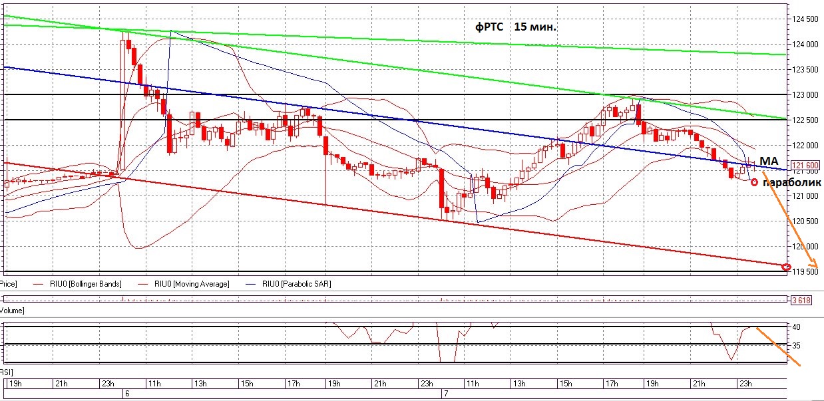Click the 122 500 price axis label
Image resolution: width=824 pixels, height=401 pixels.
pos(805,120)
